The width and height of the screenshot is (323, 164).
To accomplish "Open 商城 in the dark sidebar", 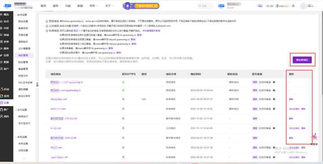I will (4, 35).
